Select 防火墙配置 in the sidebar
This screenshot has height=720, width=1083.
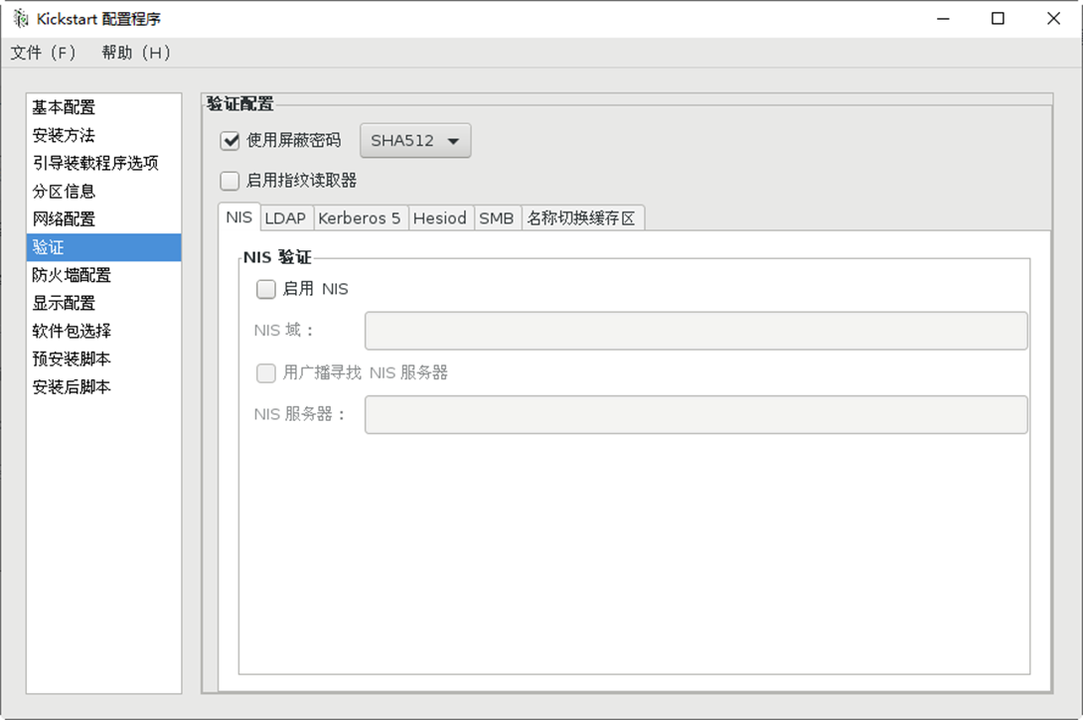tap(103, 275)
